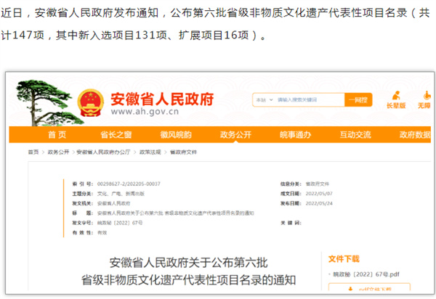The image size is (436, 299).
Task: Click the 文件下载 section heading
Action: pos(344,259)
